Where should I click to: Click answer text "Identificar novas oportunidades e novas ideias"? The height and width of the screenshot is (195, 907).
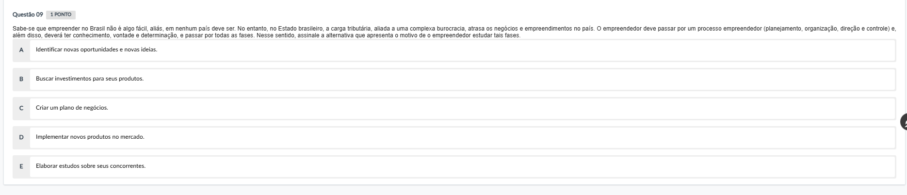point(97,50)
